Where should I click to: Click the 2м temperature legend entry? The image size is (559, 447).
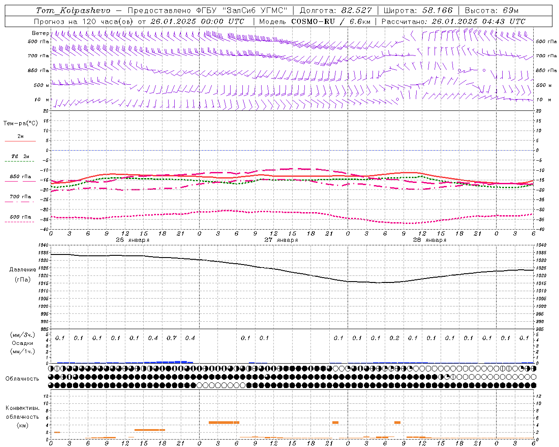tap(21, 137)
